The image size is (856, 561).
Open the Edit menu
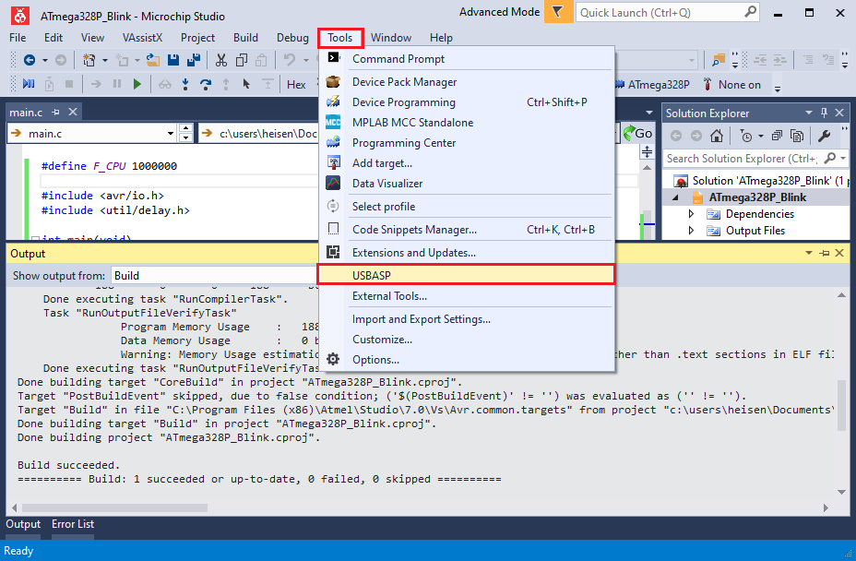(53, 38)
